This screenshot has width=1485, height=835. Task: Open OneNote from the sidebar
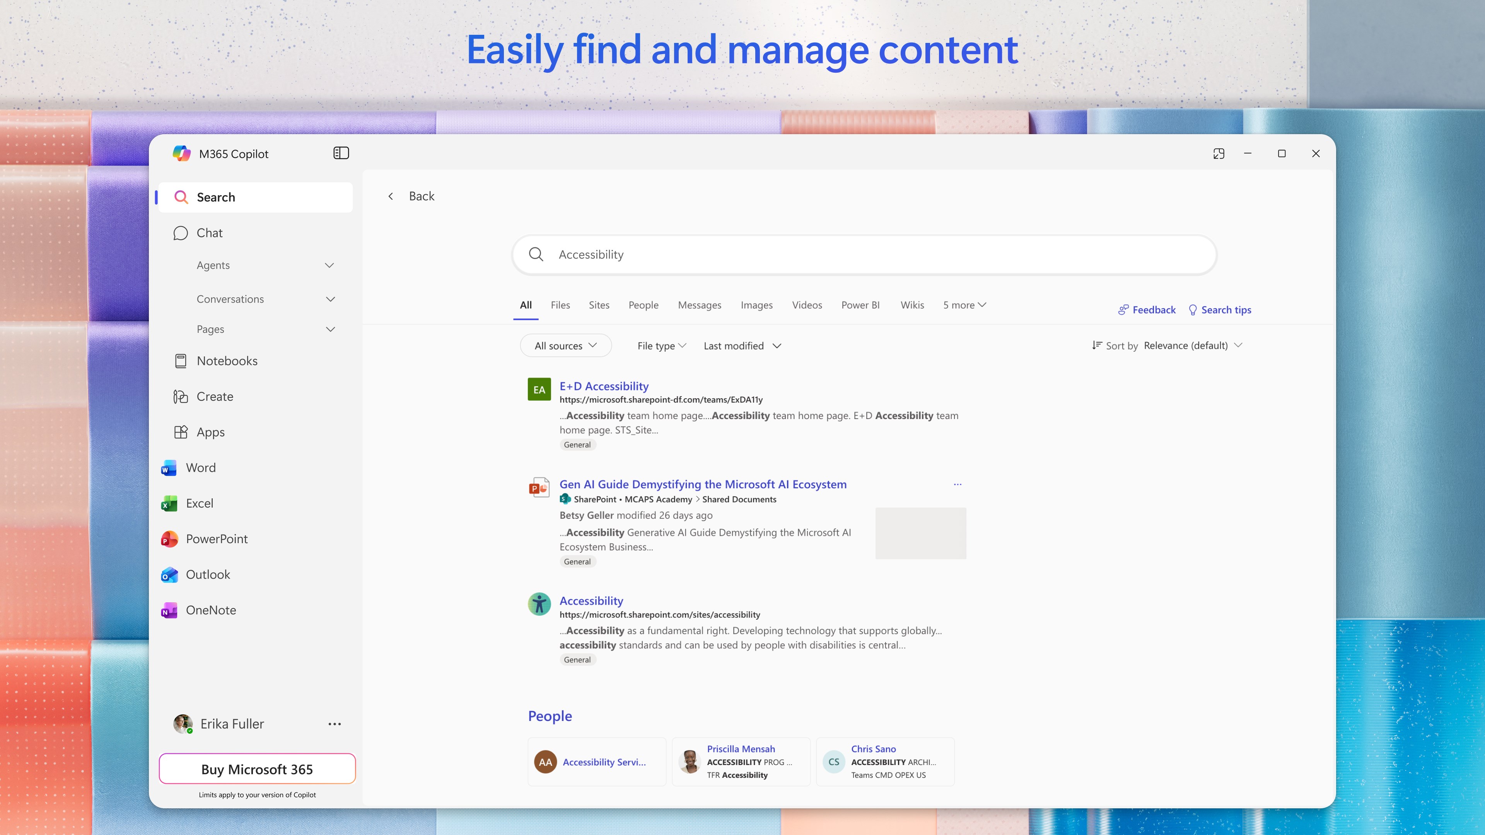[211, 610]
